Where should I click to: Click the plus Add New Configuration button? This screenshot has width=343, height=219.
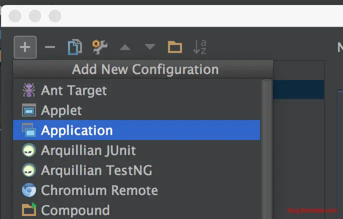(25, 47)
